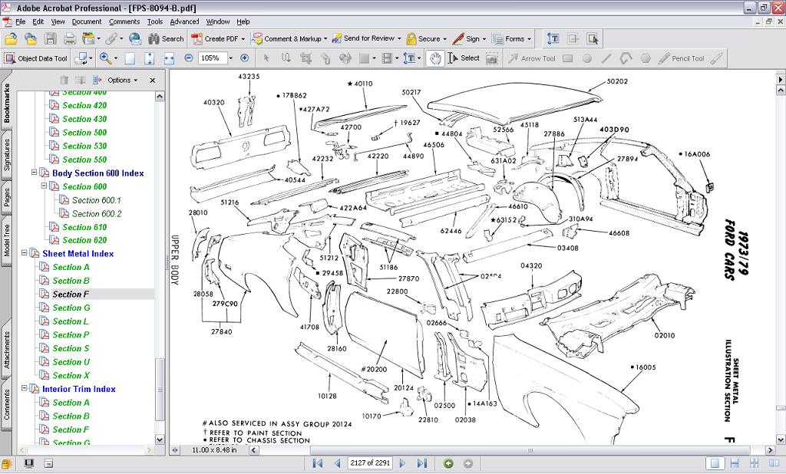This screenshot has width=786, height=474.
Task: Open the Section 600.1 bookmark
Action: (x=96, y=200)
